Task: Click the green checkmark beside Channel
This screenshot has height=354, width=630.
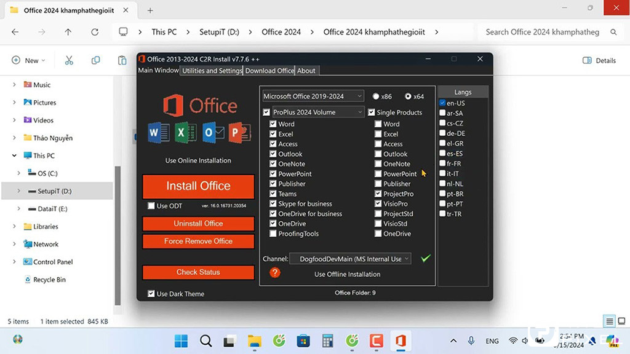Action: [x=425, y=259]
